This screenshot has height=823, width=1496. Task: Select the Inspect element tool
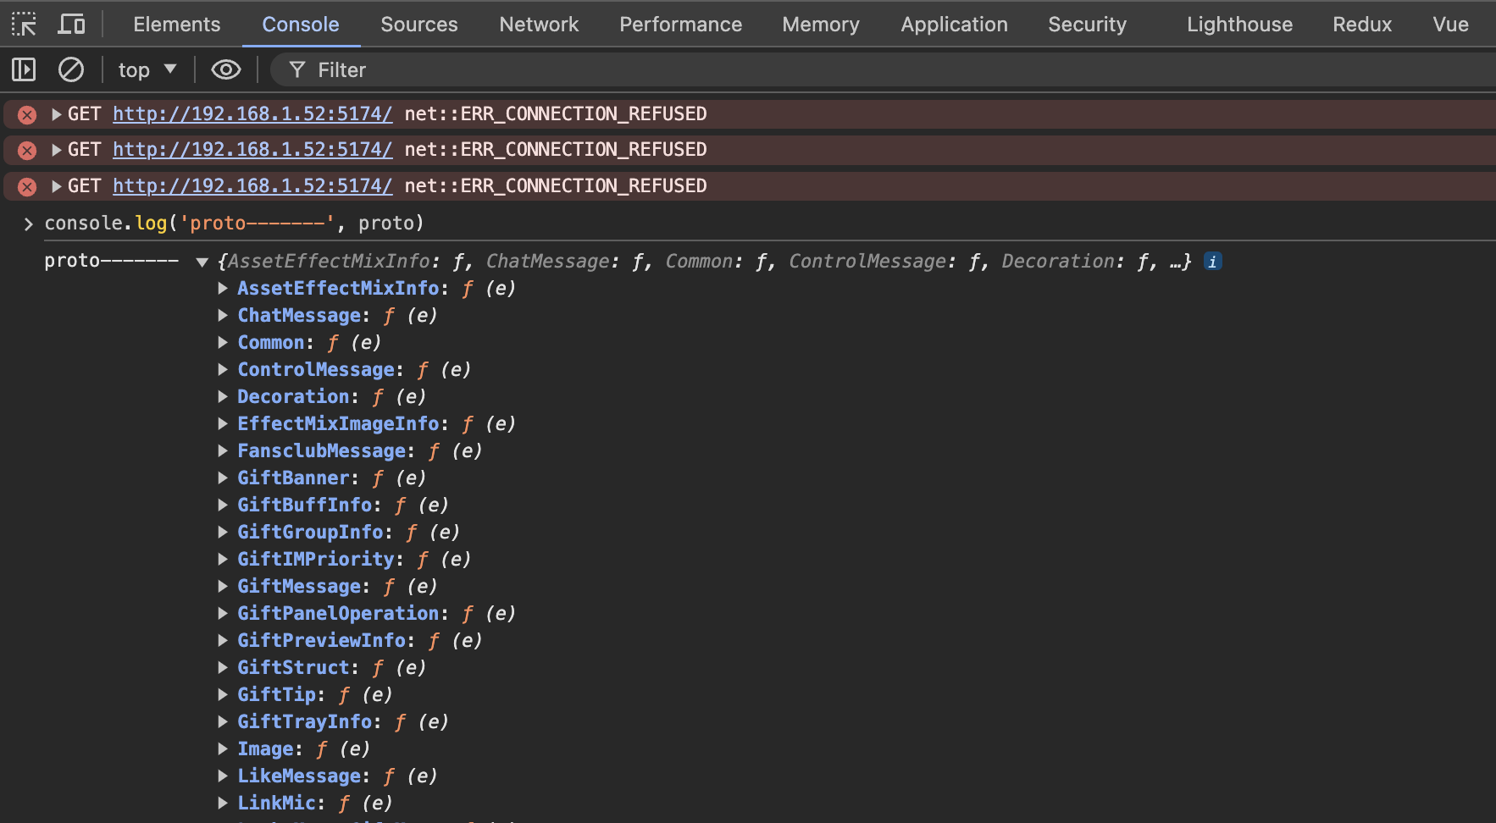click(24, 24)
